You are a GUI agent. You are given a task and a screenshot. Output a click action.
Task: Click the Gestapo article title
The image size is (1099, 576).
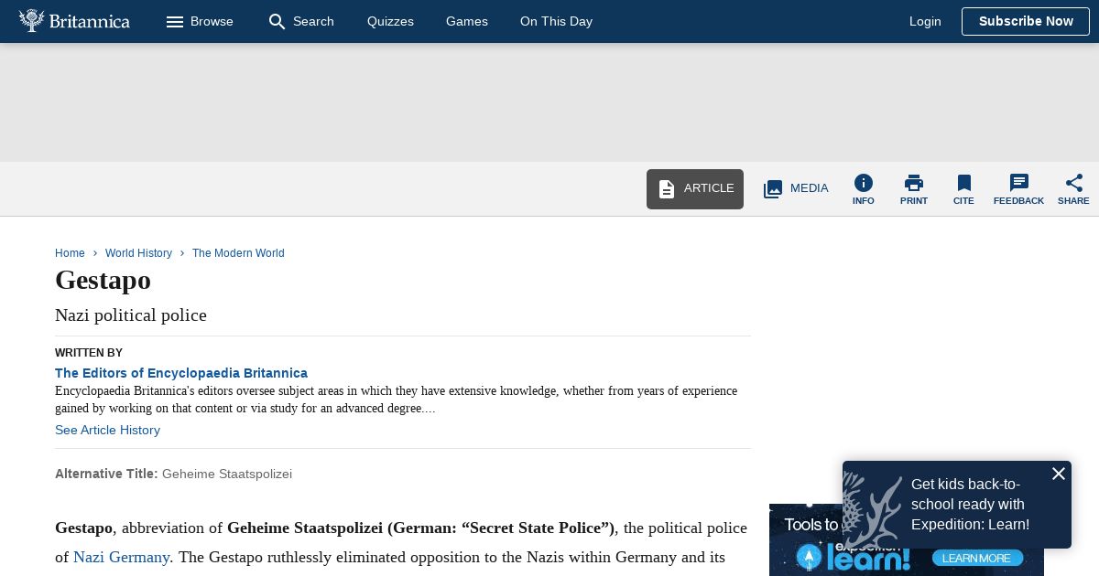103,280
